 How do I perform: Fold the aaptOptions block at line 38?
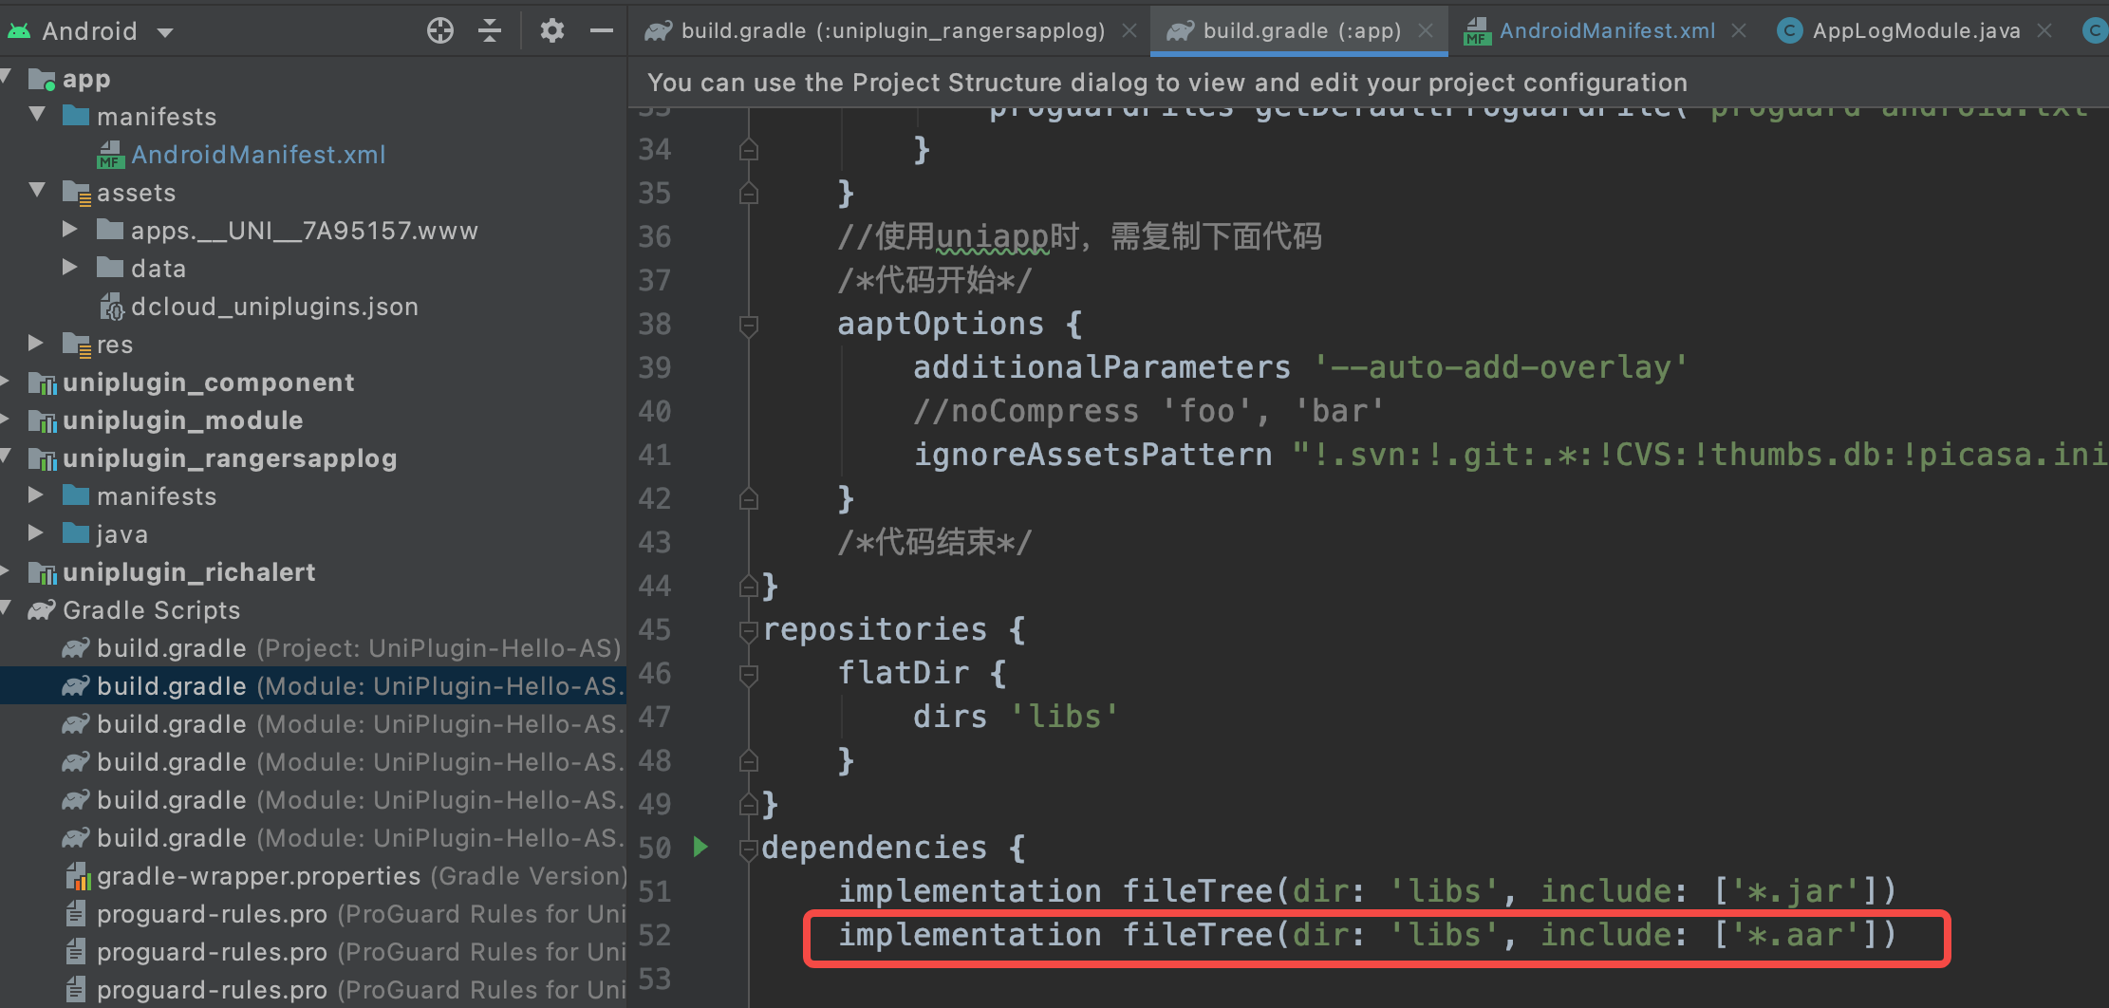click(x=749, y=326)
